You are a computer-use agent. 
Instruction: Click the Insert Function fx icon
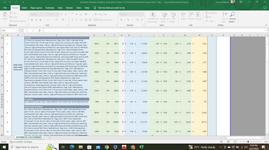[40, 30]
